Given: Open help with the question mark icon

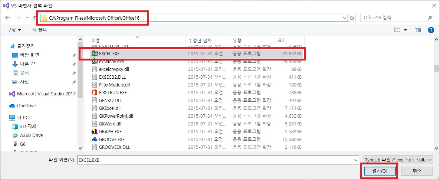Looking at the screenshot, I should point(431,30).
